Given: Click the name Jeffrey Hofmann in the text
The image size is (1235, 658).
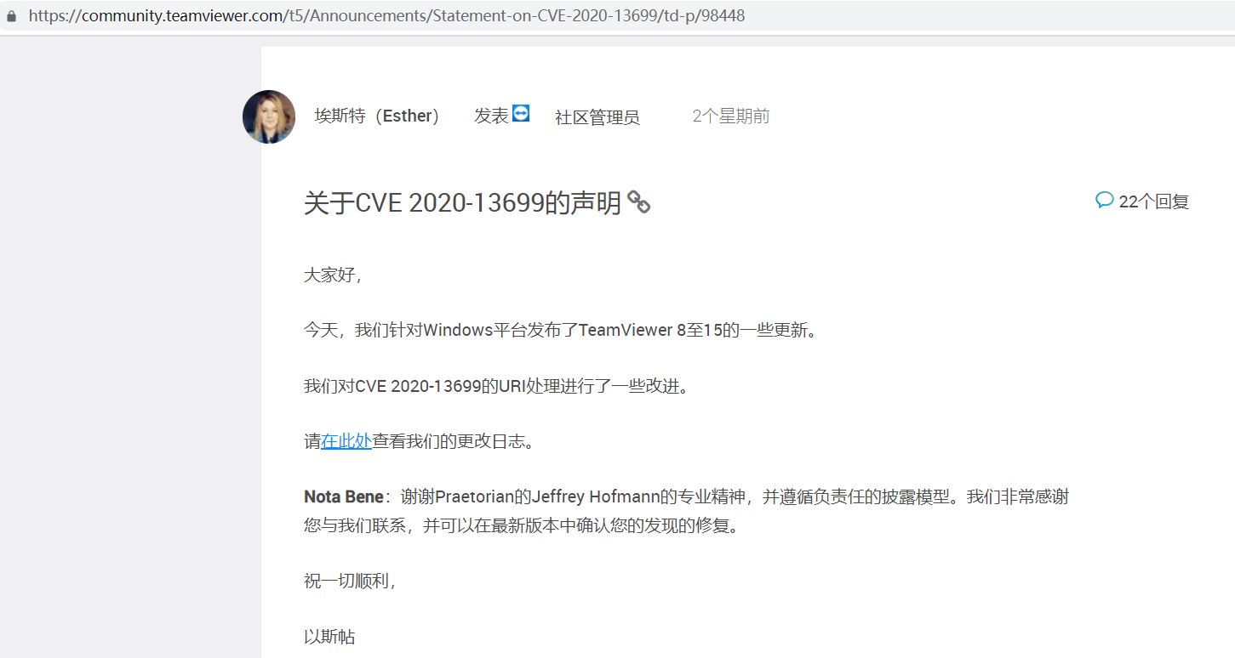Looking at the screenshot, I should point(597,496).
